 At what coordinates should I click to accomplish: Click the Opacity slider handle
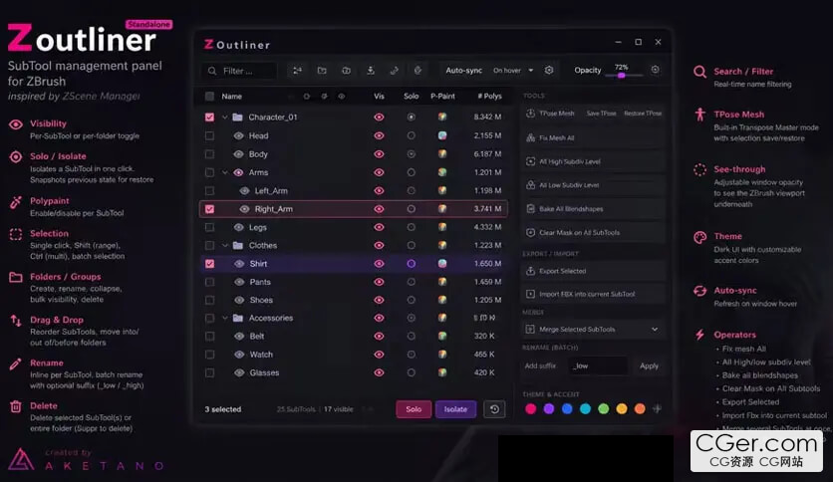621,76
